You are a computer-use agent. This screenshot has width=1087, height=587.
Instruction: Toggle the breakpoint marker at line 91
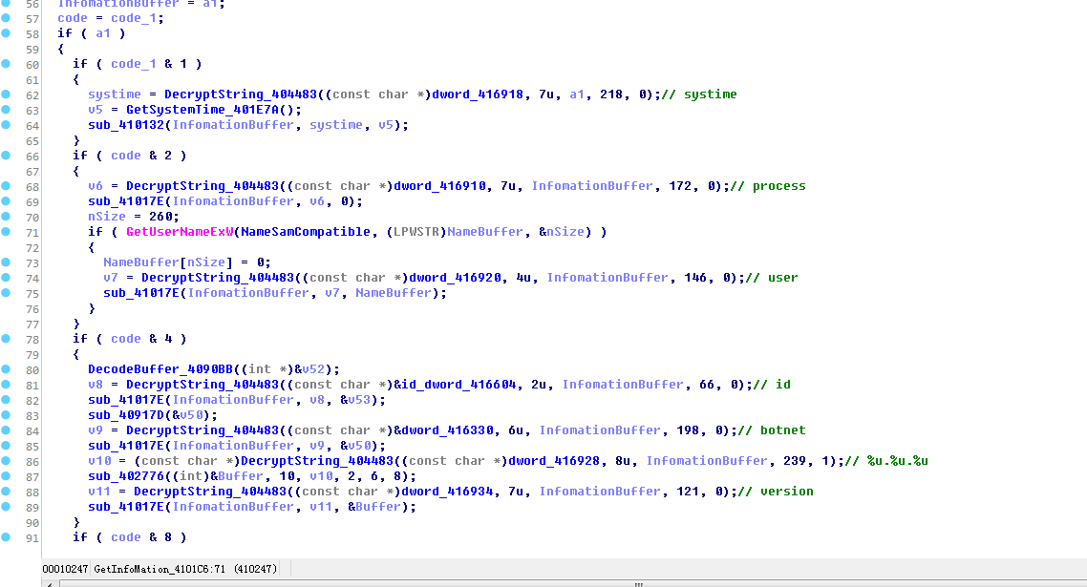[x=7, y=537]
